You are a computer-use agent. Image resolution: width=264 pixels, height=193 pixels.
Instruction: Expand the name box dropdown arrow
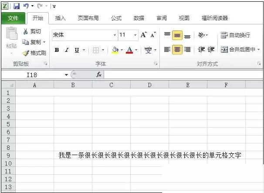click(66, 75)
